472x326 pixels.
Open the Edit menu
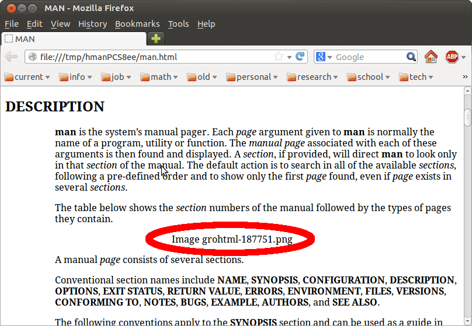click(34, 24)
